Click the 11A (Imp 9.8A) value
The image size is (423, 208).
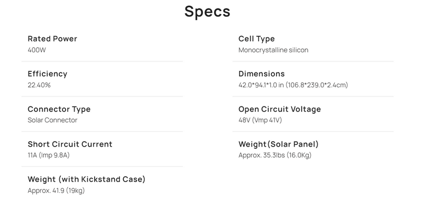[49, 155]
